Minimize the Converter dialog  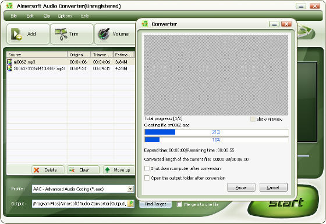point(274,24)
